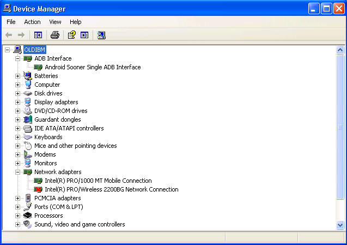The image size is (347, 245).
Task: Click the Batteries category icon
Action: pos(28,76)
